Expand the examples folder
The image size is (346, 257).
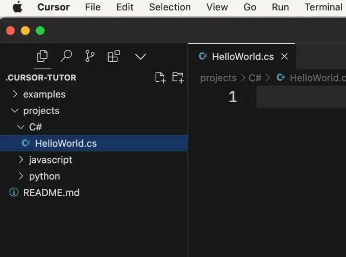[x=44, y=94]
